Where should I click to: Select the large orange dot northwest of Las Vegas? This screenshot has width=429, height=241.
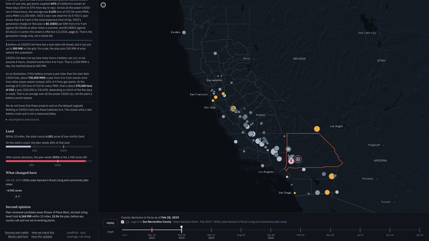tap(317, 129)
